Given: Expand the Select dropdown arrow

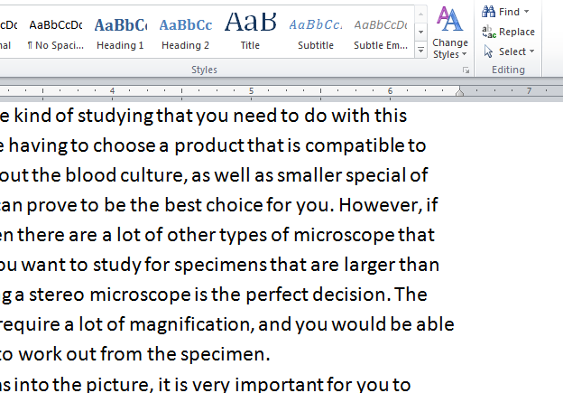Looking at the screenshot, I should point(532,51).
